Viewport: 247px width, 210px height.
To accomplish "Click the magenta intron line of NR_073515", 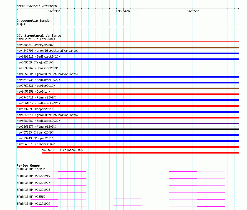I will (128, 199).
